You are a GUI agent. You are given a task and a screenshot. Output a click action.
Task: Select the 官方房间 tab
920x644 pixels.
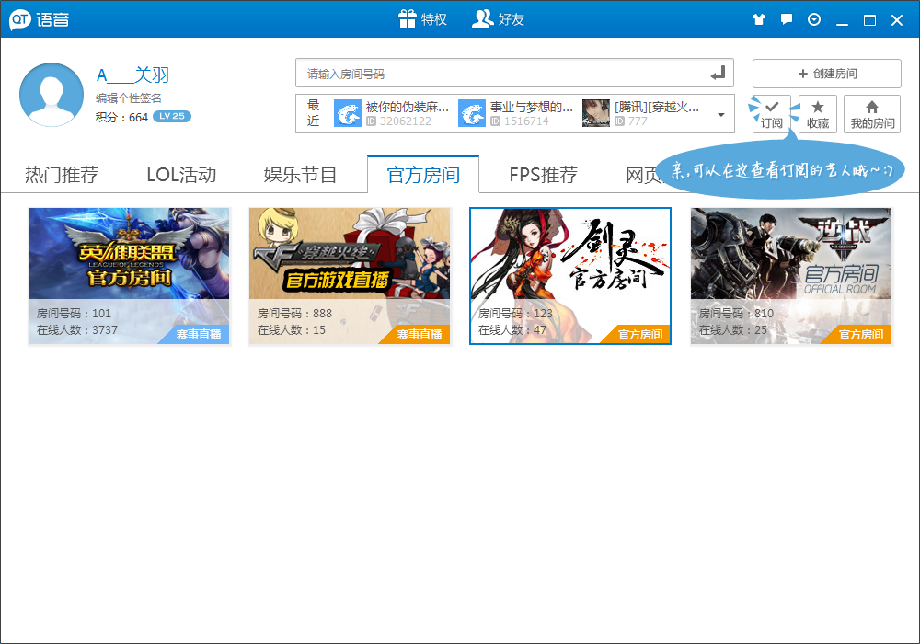(x=423, y=175)
